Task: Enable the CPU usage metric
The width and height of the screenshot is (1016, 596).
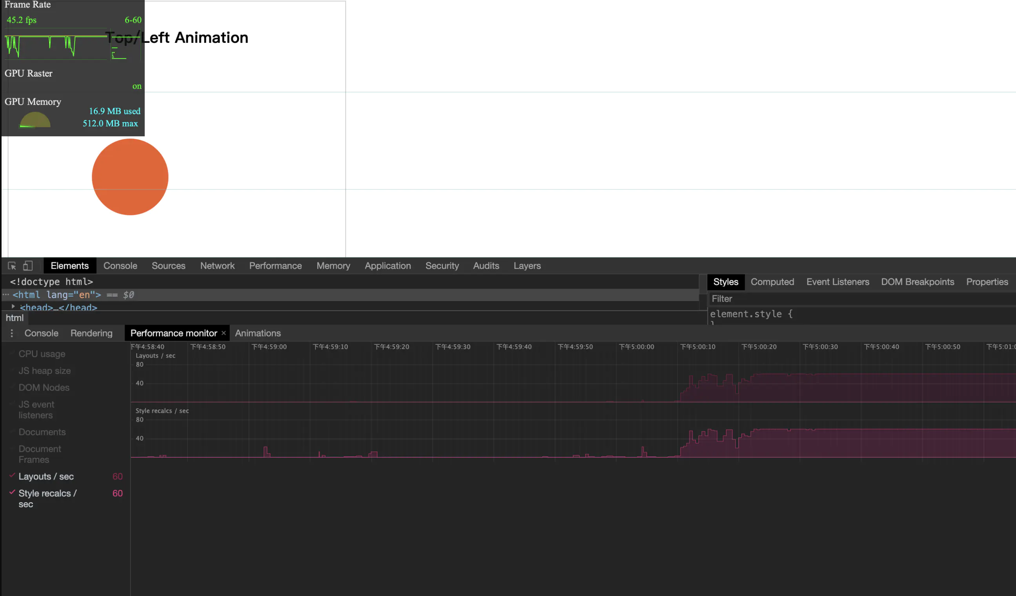Action: (42, 354)
